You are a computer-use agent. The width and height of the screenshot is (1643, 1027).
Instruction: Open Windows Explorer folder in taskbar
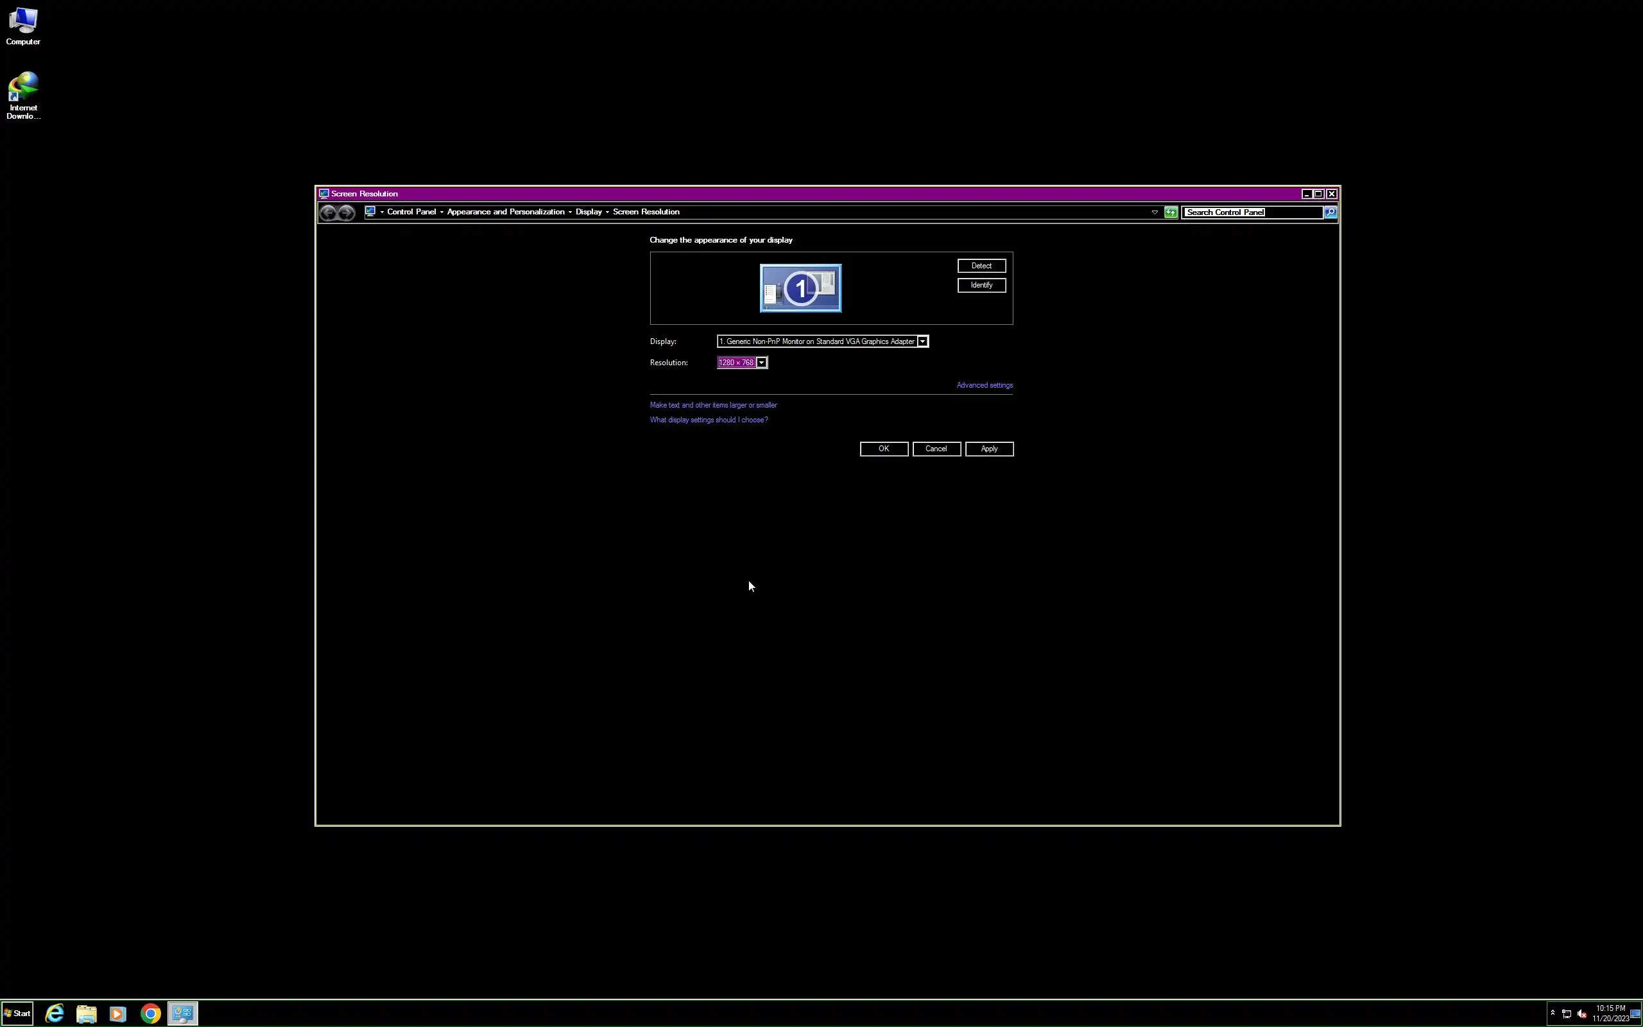(86, 1014)
